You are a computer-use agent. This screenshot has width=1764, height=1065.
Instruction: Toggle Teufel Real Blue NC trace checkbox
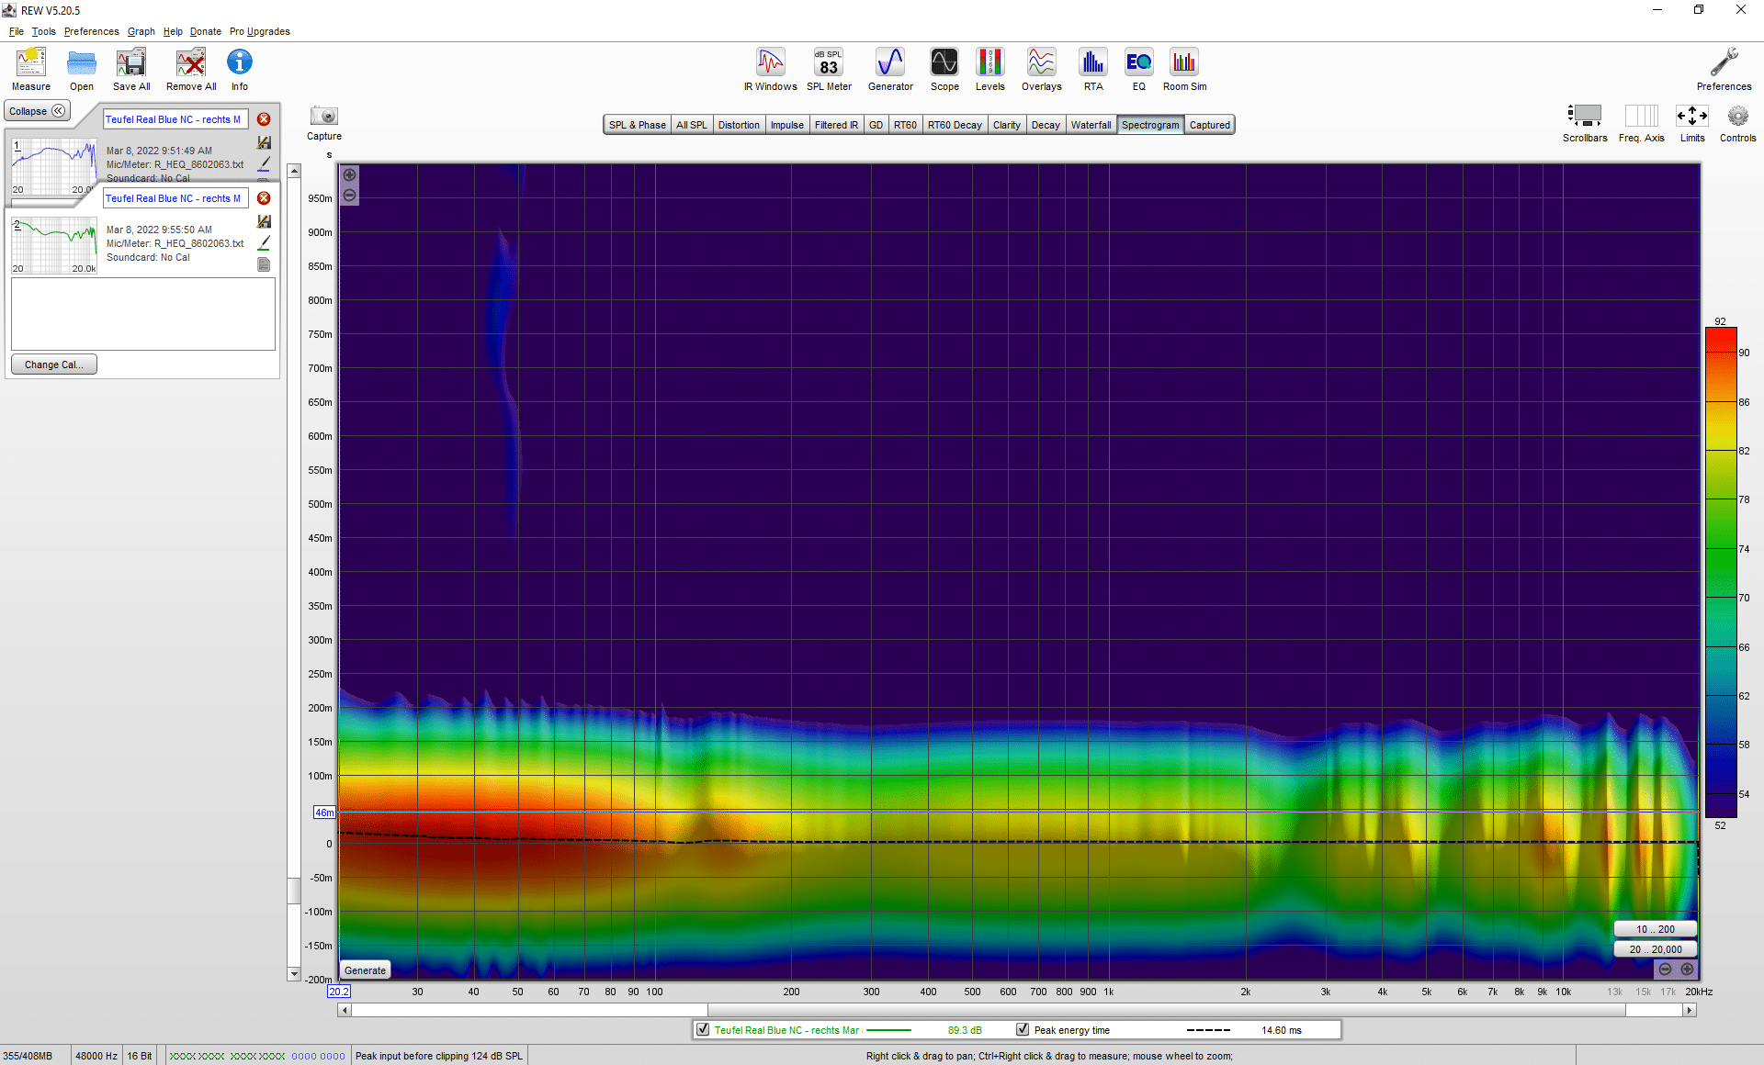coord(703,1029)
